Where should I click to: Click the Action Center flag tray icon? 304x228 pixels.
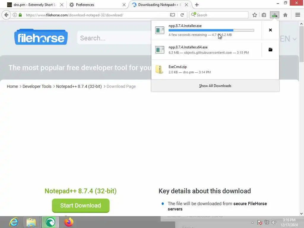pyautogui.click(x=259, y=222)
